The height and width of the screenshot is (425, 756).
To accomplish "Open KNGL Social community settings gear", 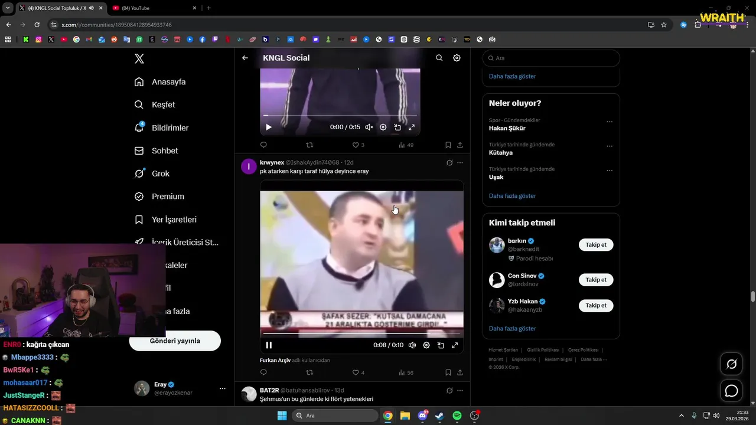I will 457,58.
